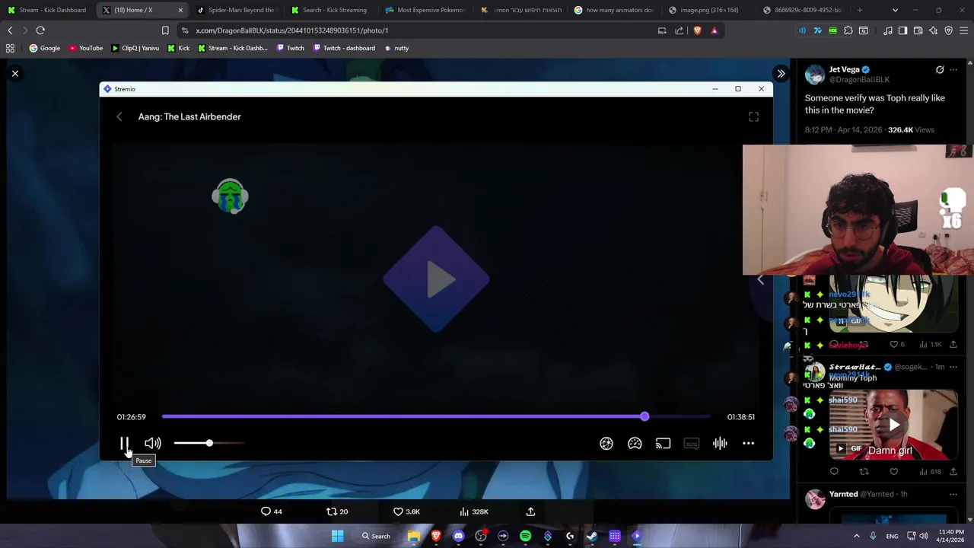Switch to Search - Kick Streaming tab
The width and height of the screenshot is (974, 548).
pos(330,10)
